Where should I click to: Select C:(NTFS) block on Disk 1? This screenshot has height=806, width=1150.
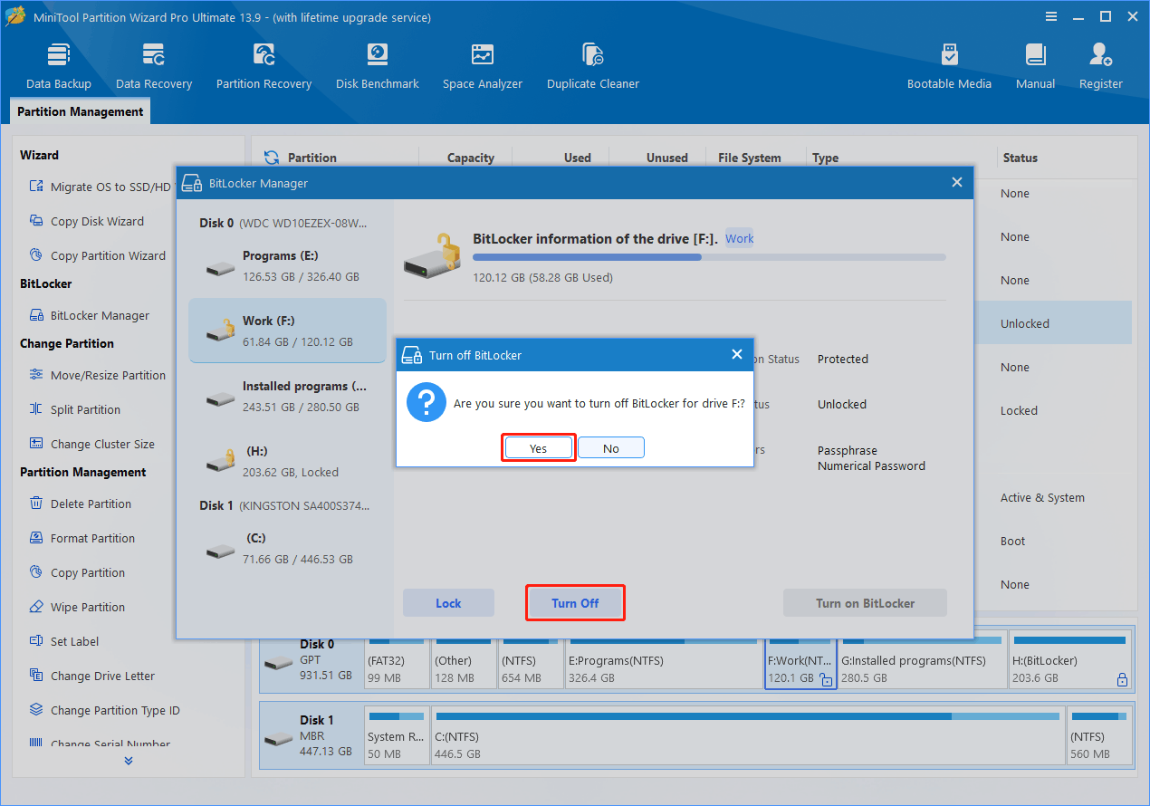(747, 736)
